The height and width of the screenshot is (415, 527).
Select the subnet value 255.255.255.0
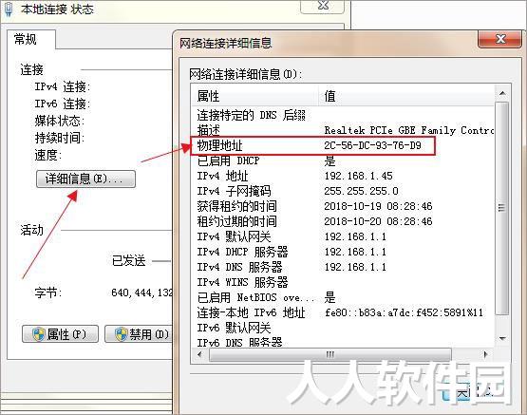(362, 191)
